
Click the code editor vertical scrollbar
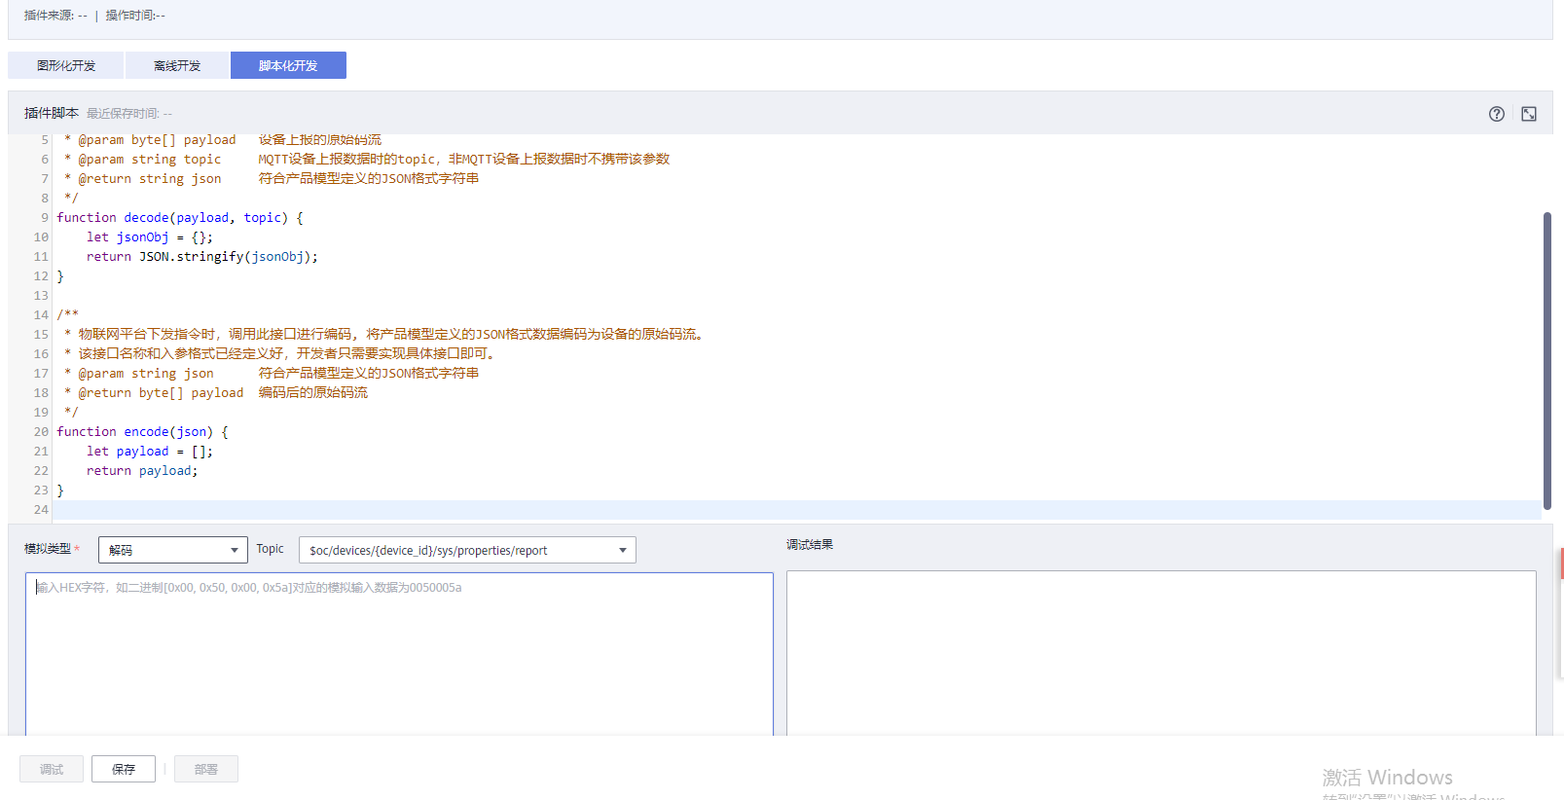(1546, 360)
